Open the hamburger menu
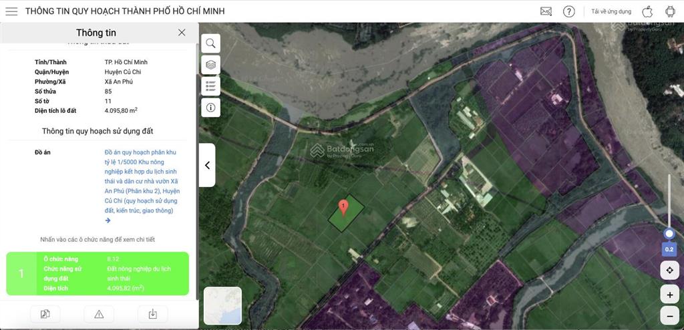684x330 pixels. point(11,11)
